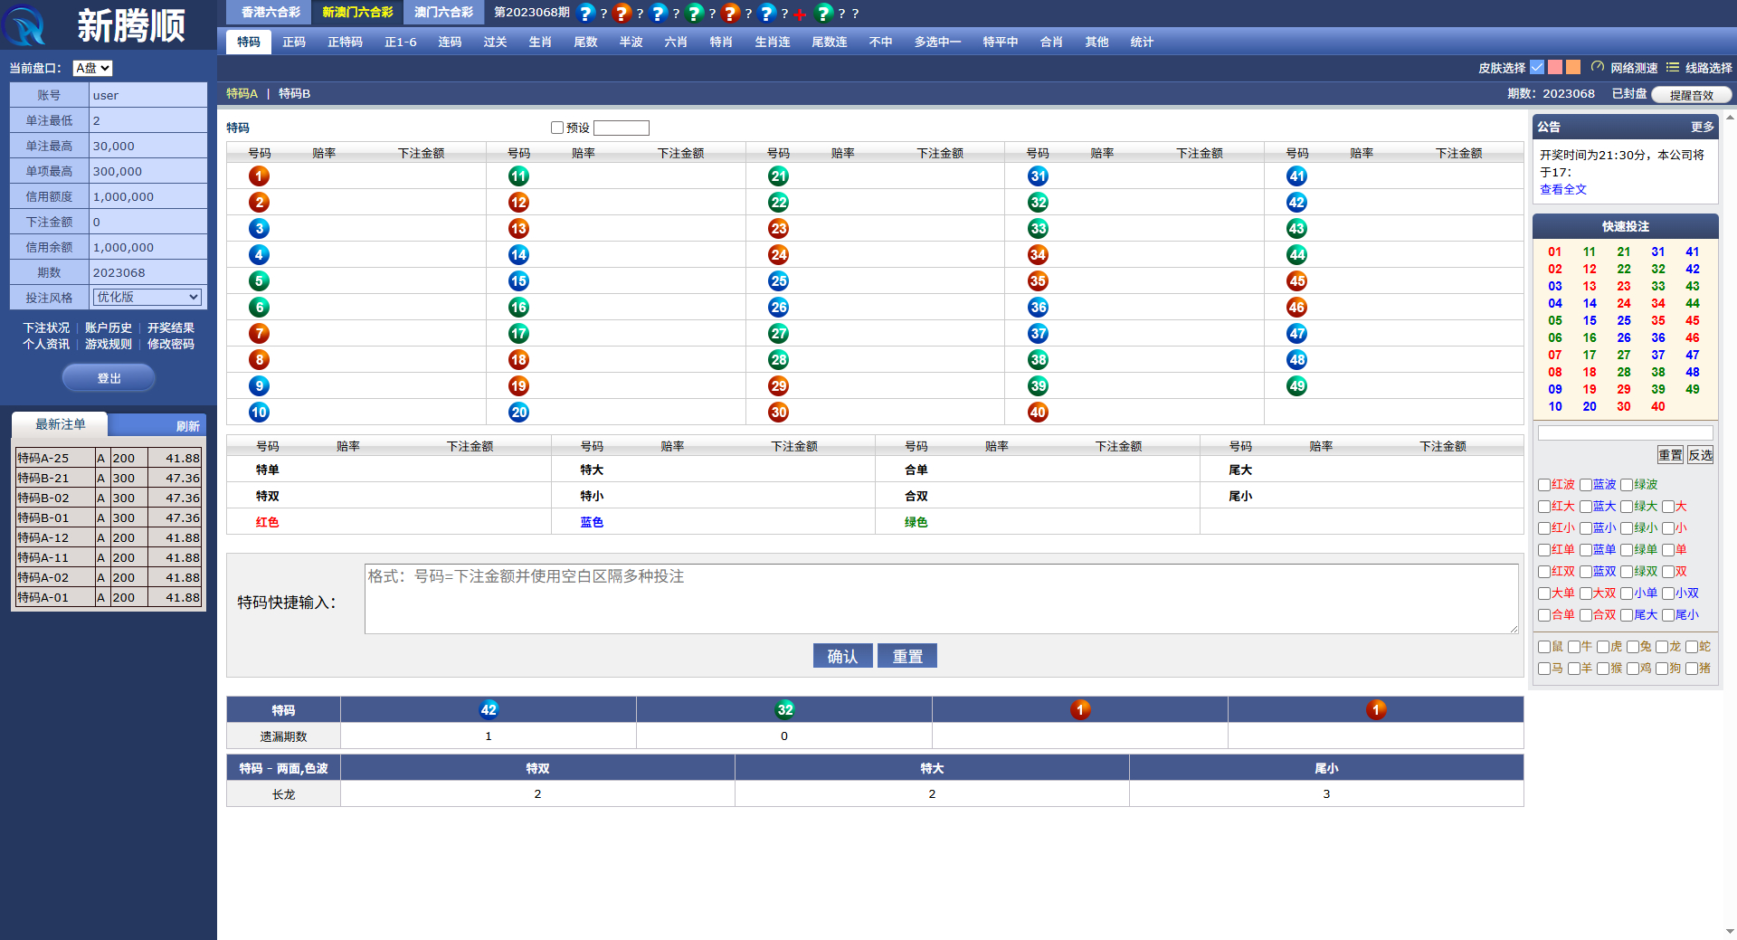
Task: Click ball 42 in the 特码 results row
Action: tap(489, 710)
